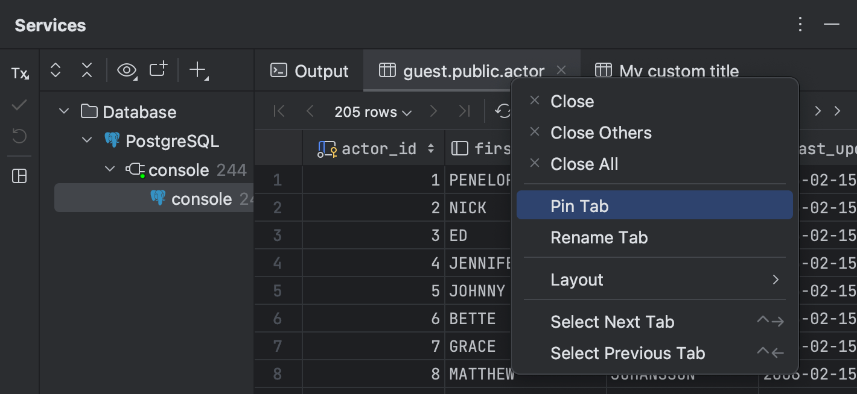This screenshot has width=857, height=394.
Task: Choose Close Others in the menu
Action: tap(601, 133)
